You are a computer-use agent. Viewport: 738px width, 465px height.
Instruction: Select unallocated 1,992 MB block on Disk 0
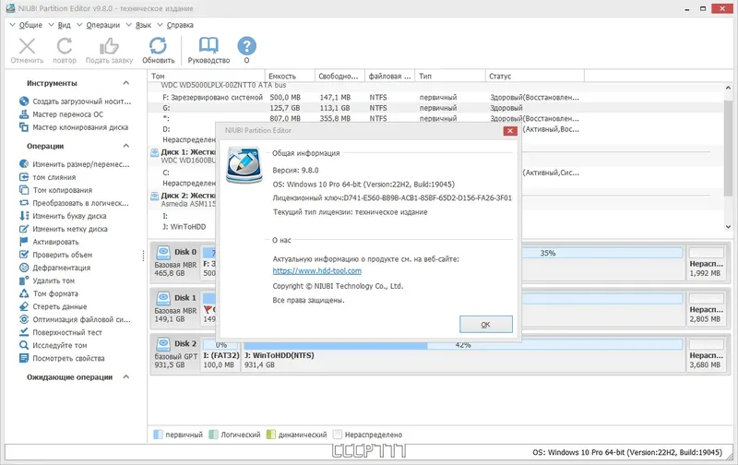click(x=706, y=263)
